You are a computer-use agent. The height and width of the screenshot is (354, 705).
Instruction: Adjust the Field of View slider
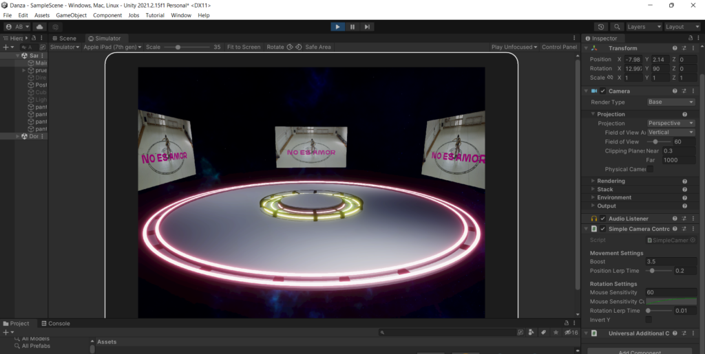pos(658,142)
